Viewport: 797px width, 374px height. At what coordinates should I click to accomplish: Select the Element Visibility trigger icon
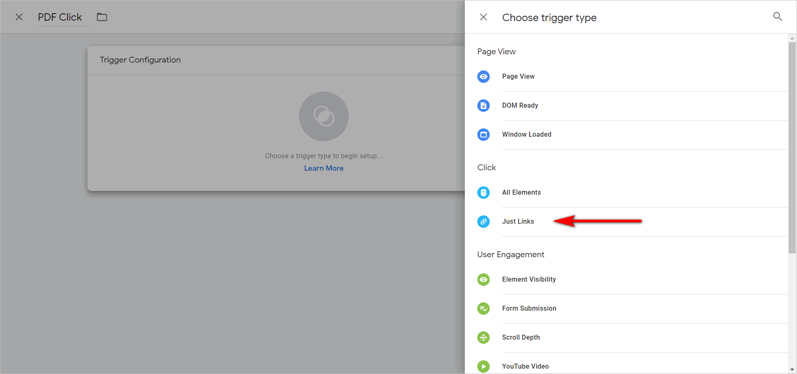point(484,279)
